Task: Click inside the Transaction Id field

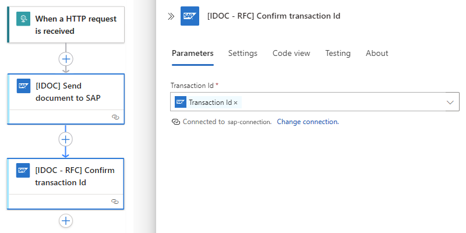Action: pyautogui.click(x=338, y=103)
